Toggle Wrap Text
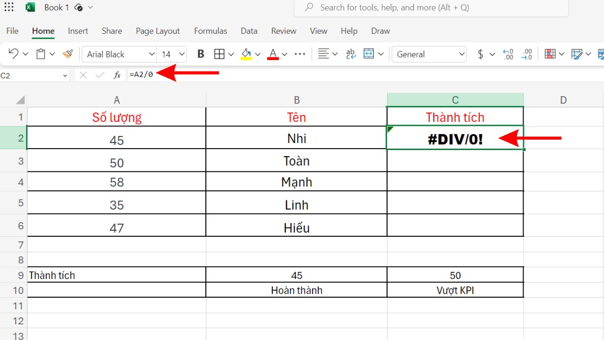604x340 pixels. [351, 54]
